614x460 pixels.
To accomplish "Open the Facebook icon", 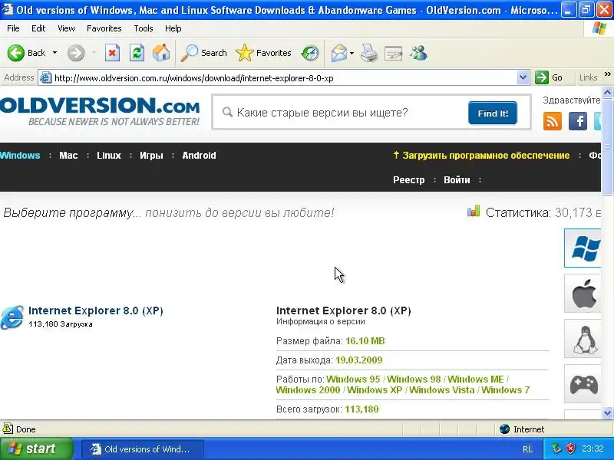I will coord(578,121).
